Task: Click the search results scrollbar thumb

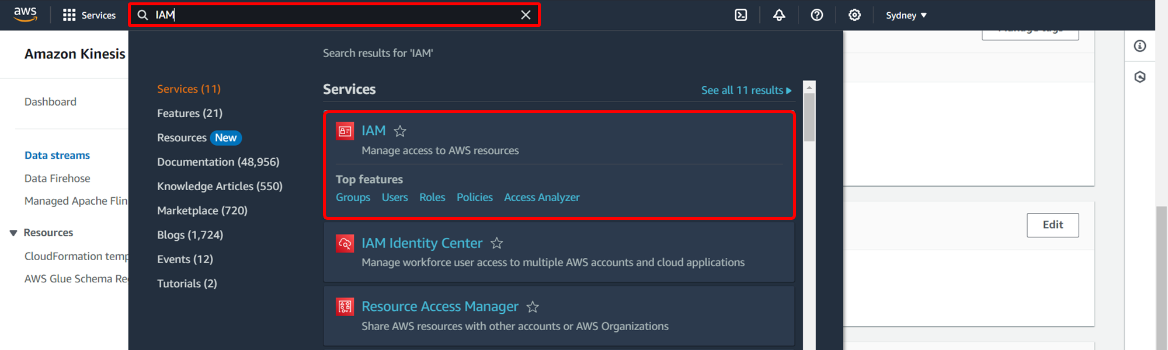Action: [x=809, y=117]
